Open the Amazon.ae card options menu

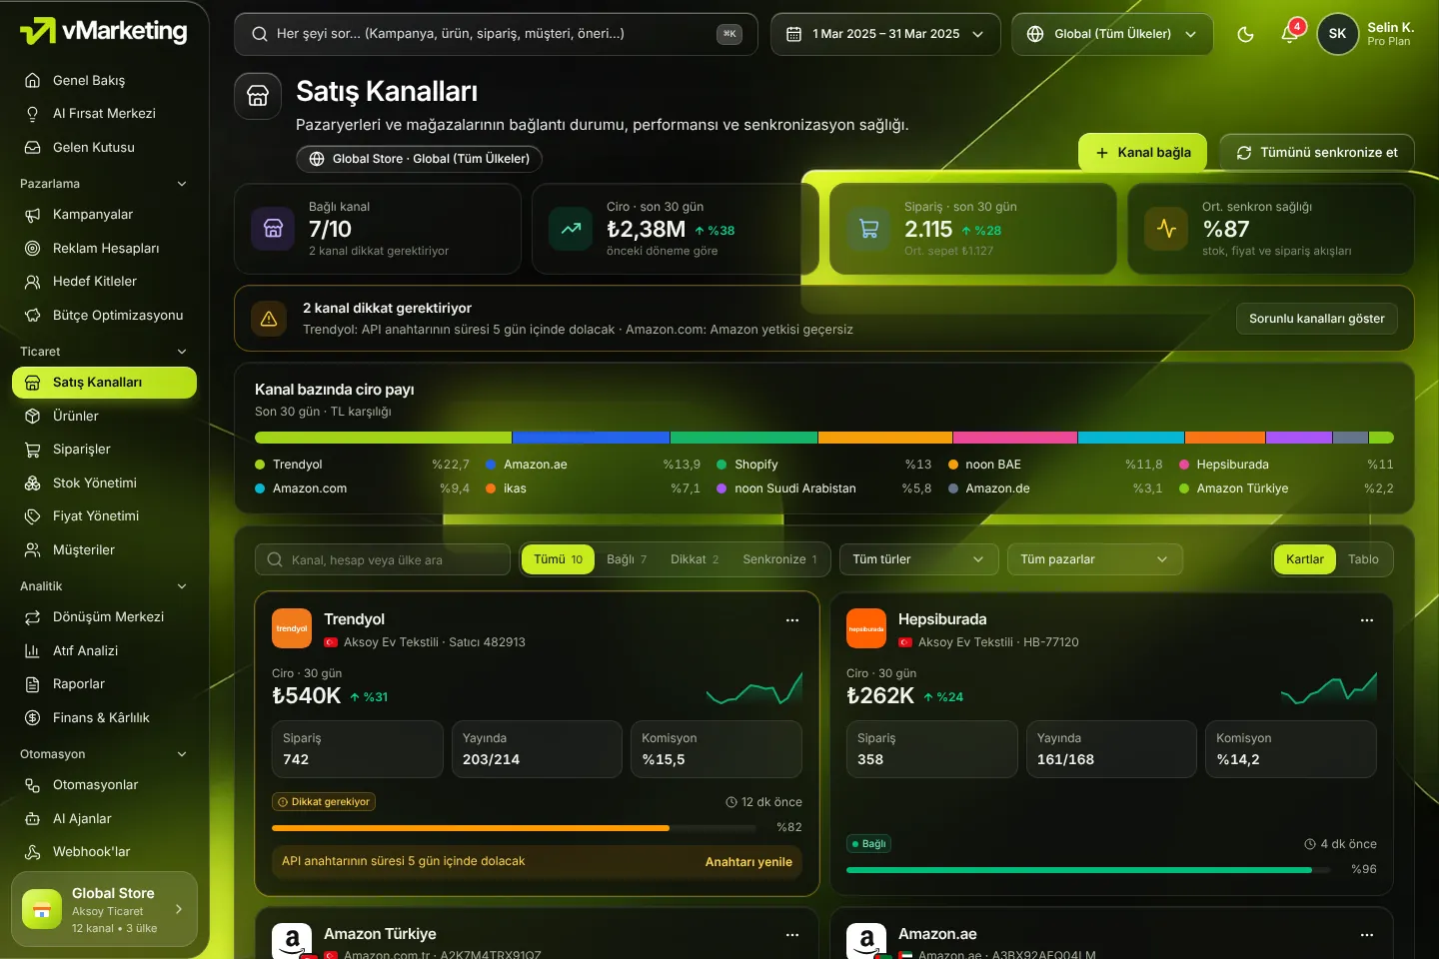[1366, 935]
